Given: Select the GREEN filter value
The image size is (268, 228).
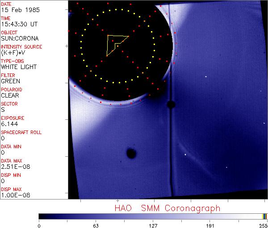Looking at the screenshot, I should click(11, 81).
